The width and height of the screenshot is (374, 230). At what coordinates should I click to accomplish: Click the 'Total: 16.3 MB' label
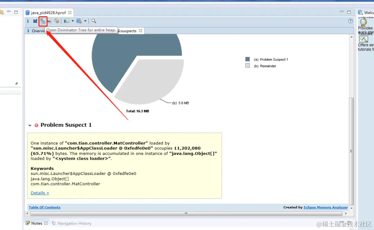tap(137, 111)
